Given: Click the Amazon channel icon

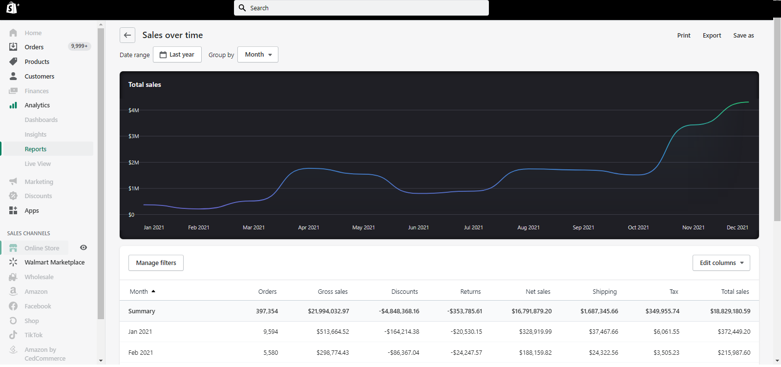Looking at the screenshot, I should (13, 291).
